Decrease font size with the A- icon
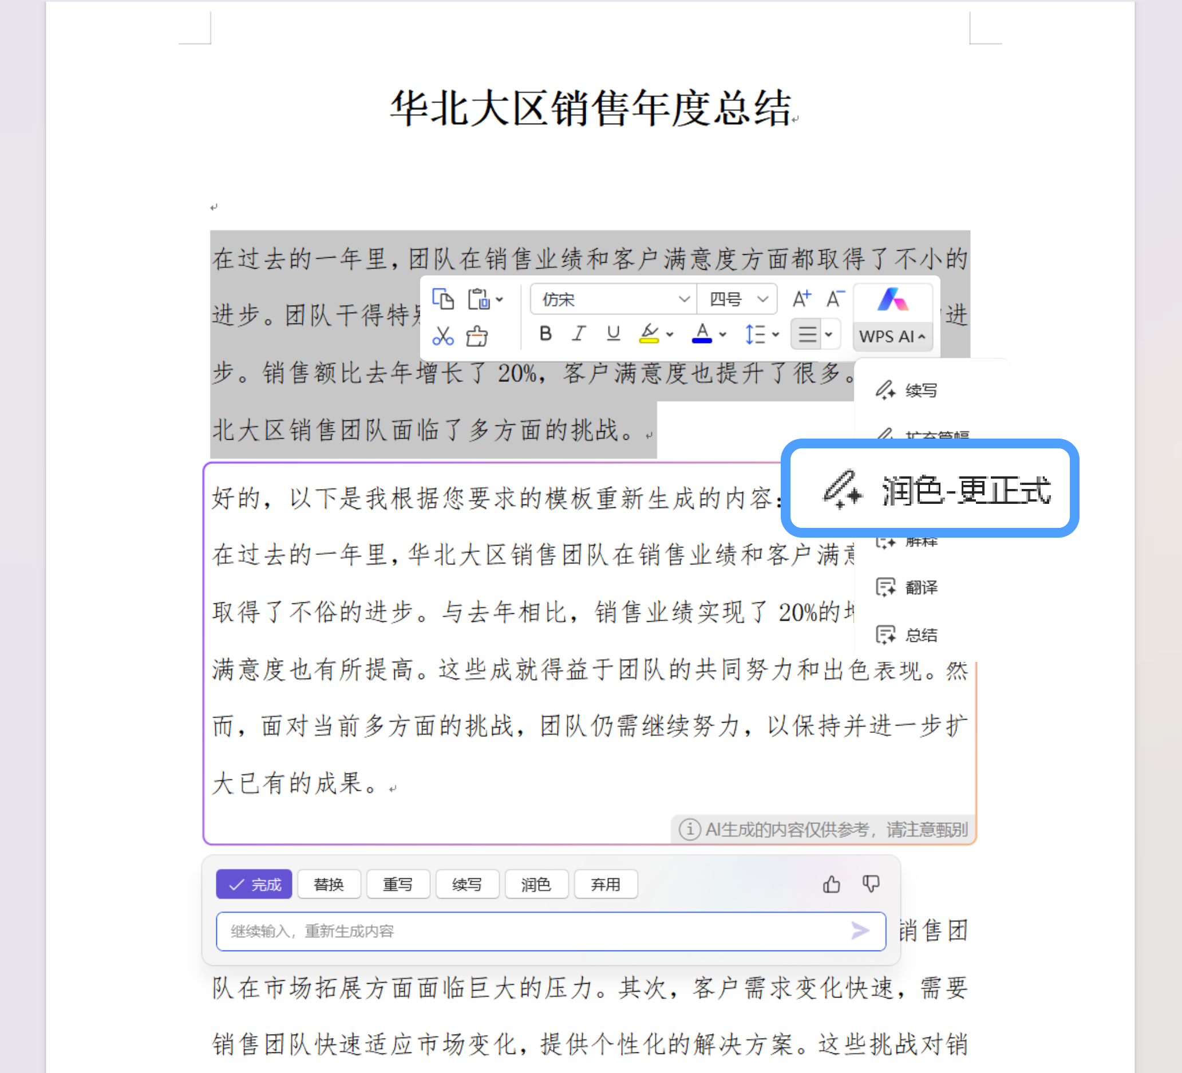 (836, 298)
